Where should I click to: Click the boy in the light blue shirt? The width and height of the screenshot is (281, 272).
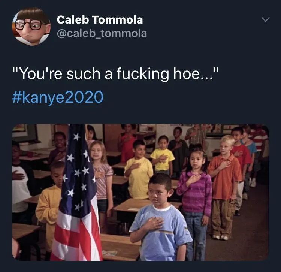click(x=160, y=218)
